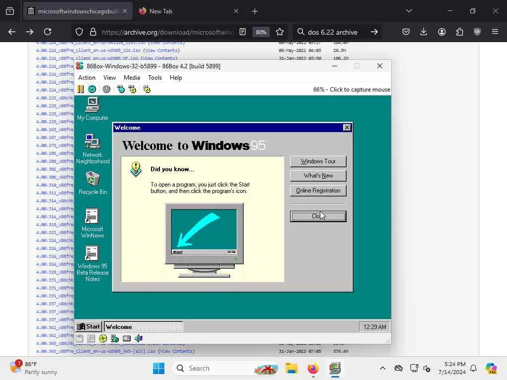Open the Firefox downloads panel
507x380 pixels.
point(424,32)
